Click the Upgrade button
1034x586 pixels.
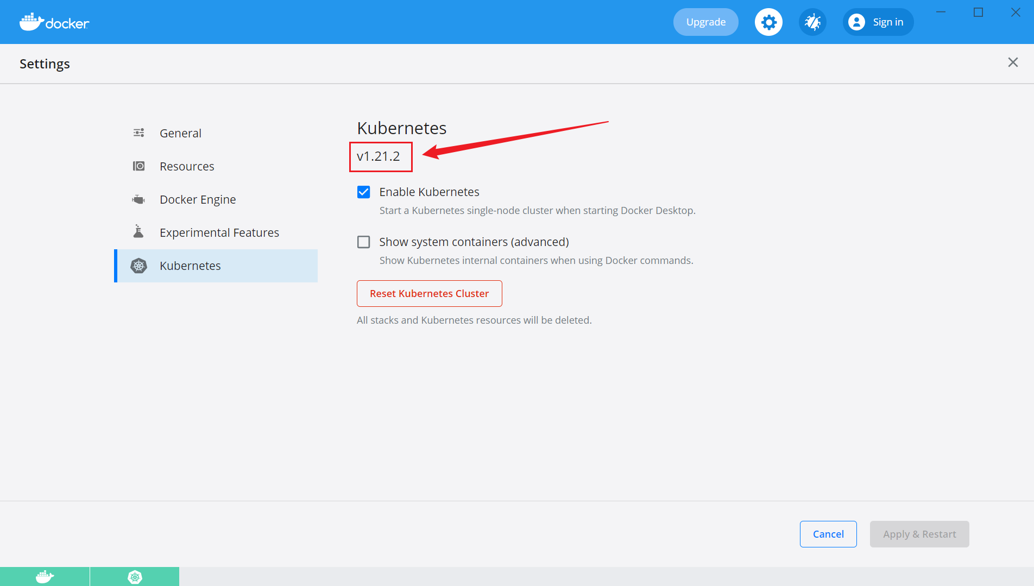pos(706,22)
